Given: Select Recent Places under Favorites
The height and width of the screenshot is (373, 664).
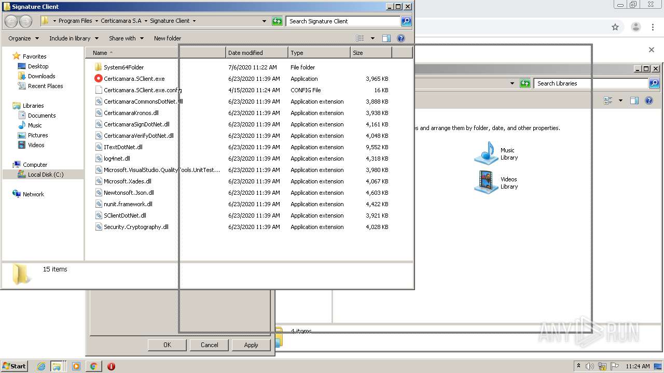Looking at the screenshot, I should pyautogui.click(x=45, y=86).
